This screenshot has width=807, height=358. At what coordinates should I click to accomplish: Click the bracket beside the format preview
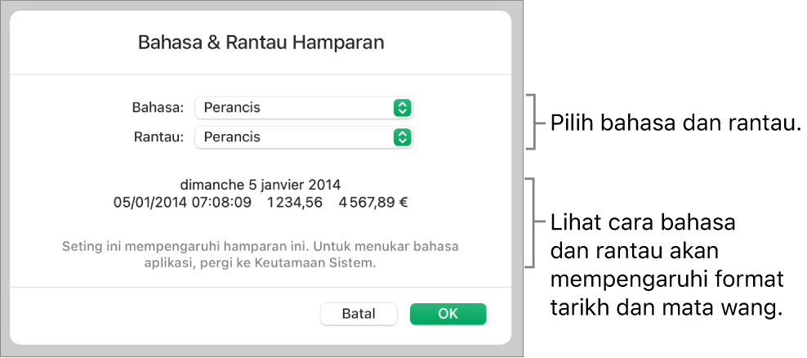click(531, 222)
